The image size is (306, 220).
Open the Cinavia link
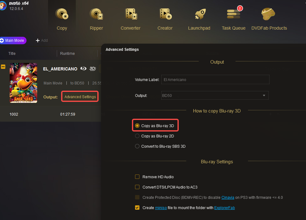point(228,197)
